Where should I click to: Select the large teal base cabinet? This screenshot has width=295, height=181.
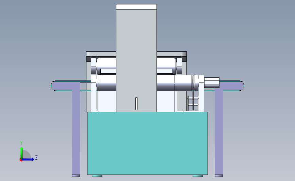[x=147, y=143]
